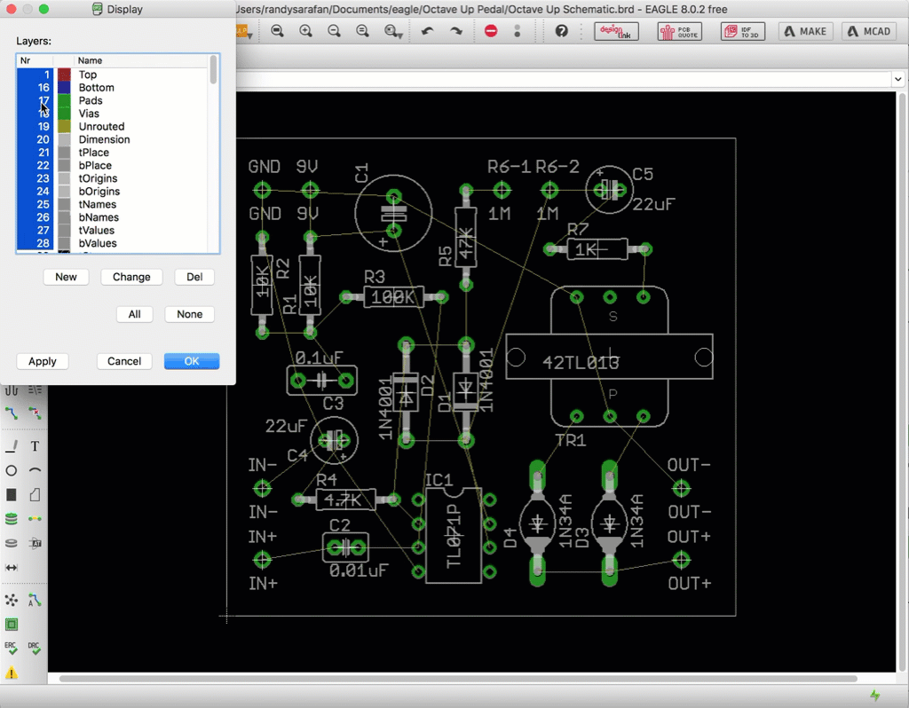The image size is (909, 708).
Task: Click the MAKE toolbar button
Action: [805, 31]
